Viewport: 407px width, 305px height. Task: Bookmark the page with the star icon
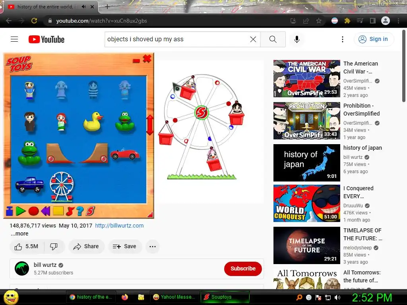point(319,21)
